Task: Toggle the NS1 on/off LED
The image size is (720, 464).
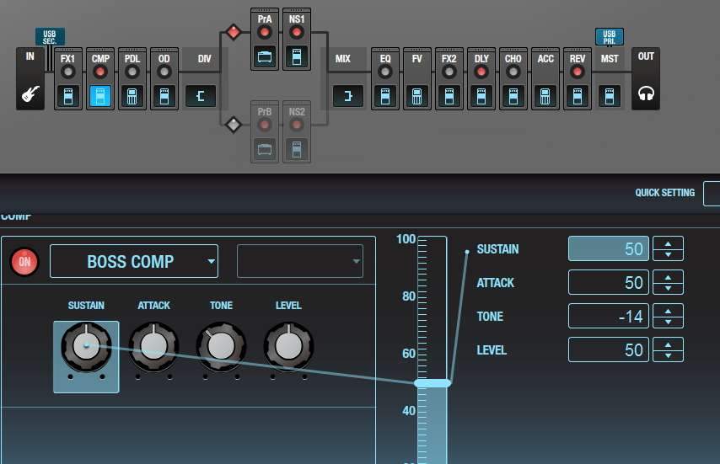Action: click(x=297, y=32)
